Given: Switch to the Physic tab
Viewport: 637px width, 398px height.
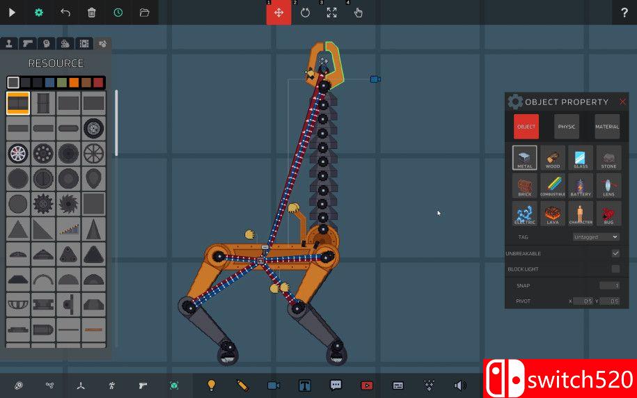Looking at the screenshot, I should pyautogui.click(x=567, y=127).
